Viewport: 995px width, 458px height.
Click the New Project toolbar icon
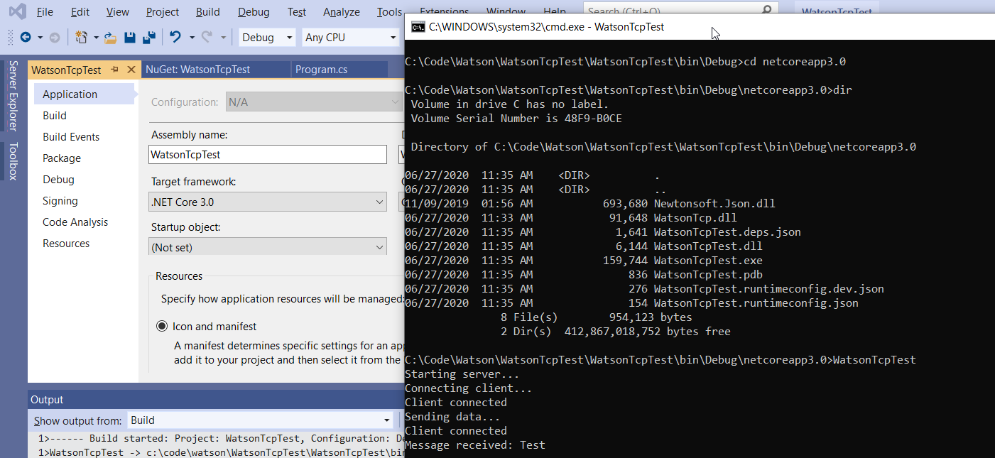pos(82,37)
